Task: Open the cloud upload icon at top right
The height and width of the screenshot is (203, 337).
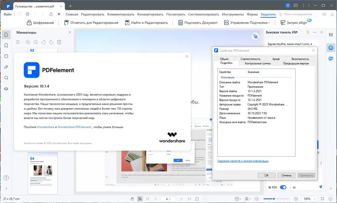Action: (x=324, y=14)
